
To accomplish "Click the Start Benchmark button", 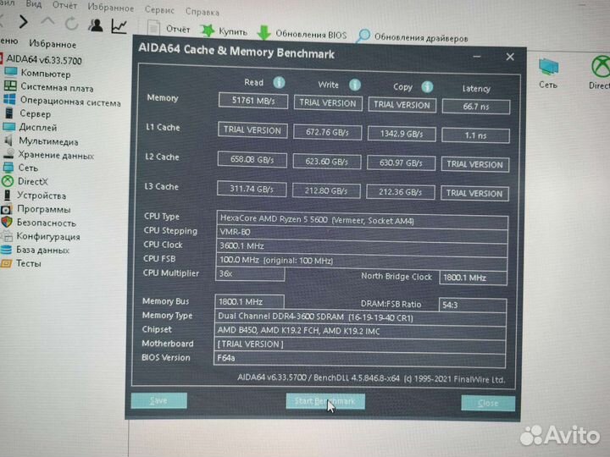I will [x=325, y=401].
